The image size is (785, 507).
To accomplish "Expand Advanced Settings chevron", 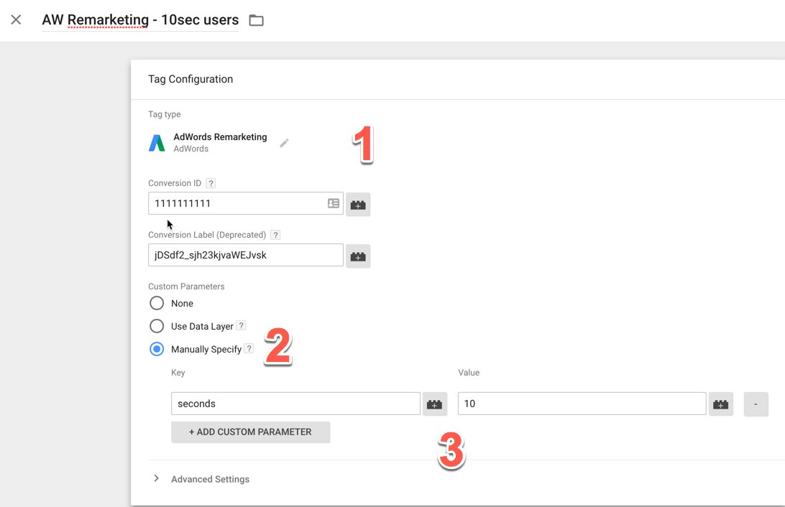I will pos(156,478).
